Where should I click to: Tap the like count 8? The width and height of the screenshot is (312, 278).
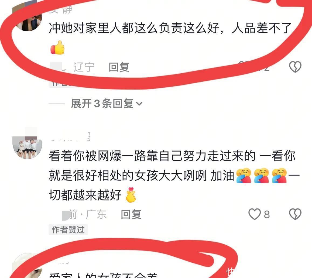[x=267, y=215]
